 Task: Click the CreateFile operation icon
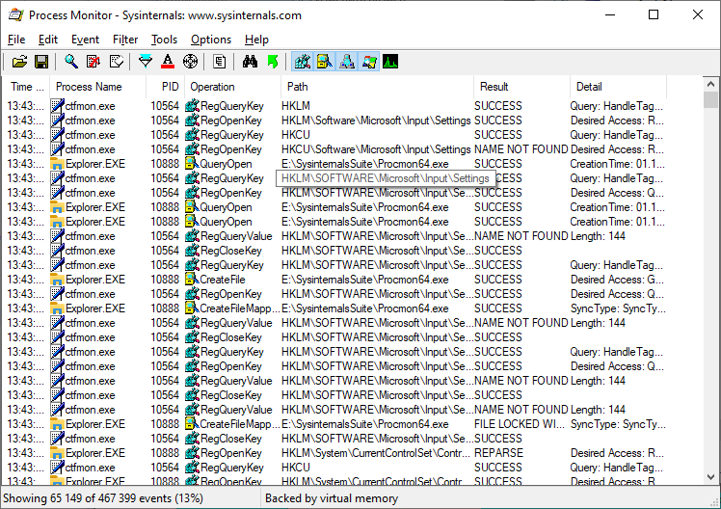click(x=191, y=280)
